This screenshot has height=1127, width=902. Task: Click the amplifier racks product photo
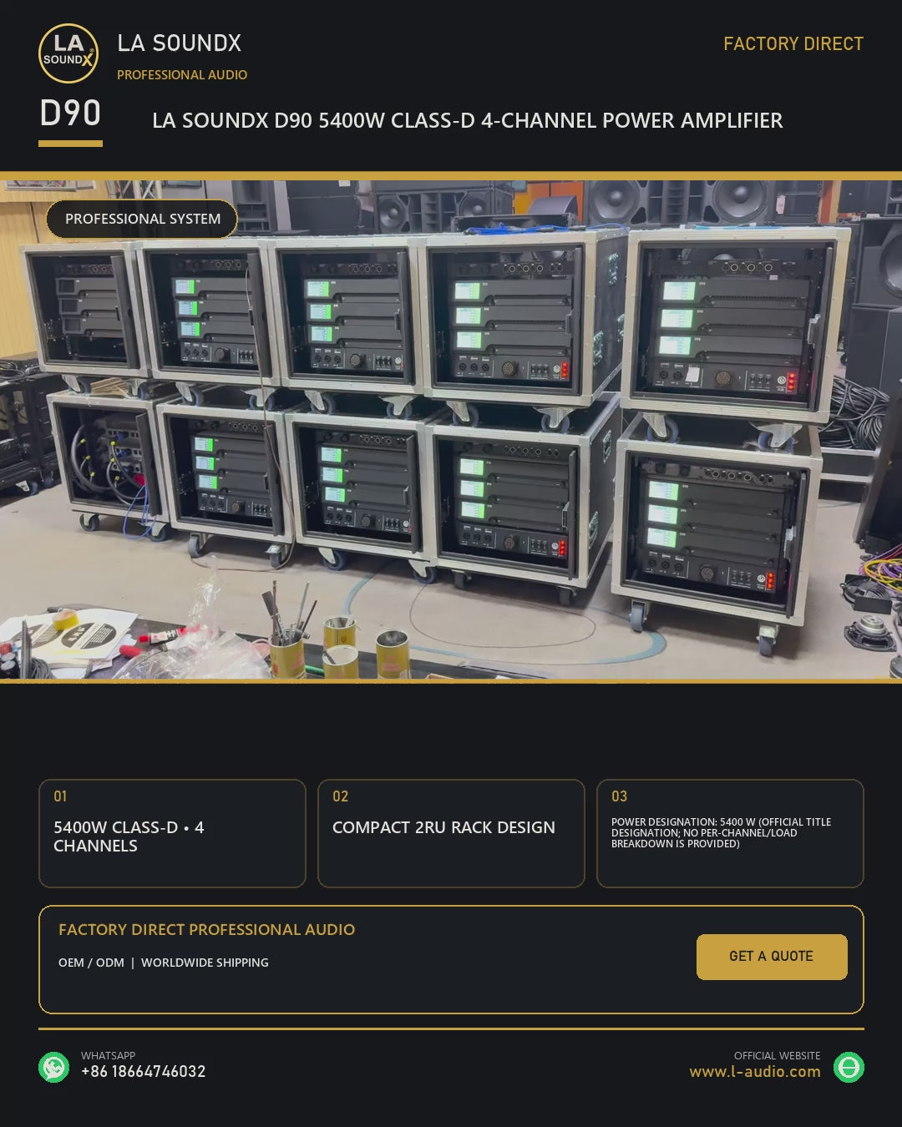pyautogui.click(x=451, y=430)
